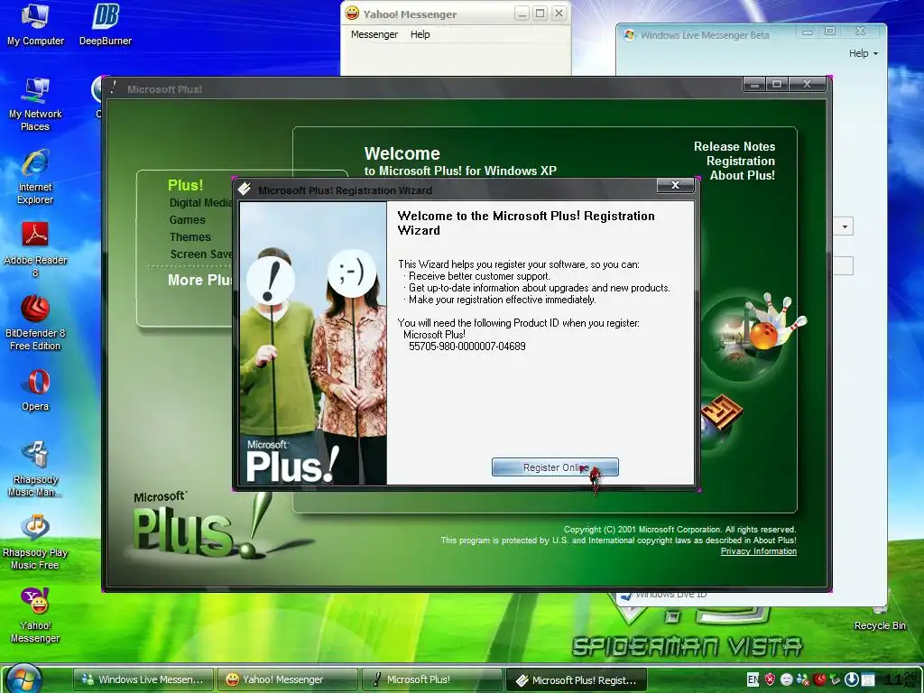Open Release Notes in Microsoft Plus!
Image resolution: width=924 pixels, height=693 pixels.
[735, 147]
